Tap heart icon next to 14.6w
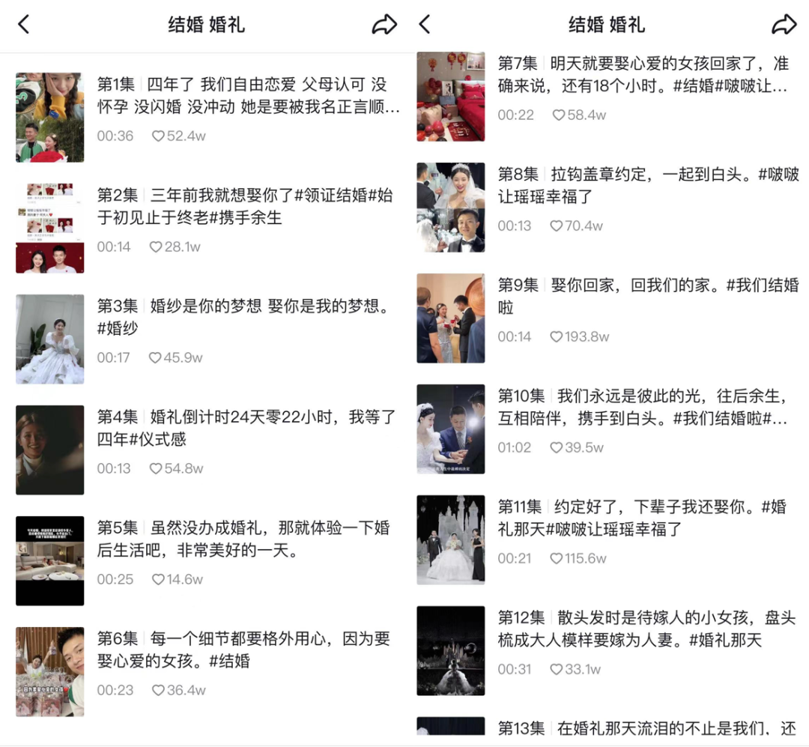The height and width of the screenshot is (747, 809). pyautogui.click(x=158, y=579)
